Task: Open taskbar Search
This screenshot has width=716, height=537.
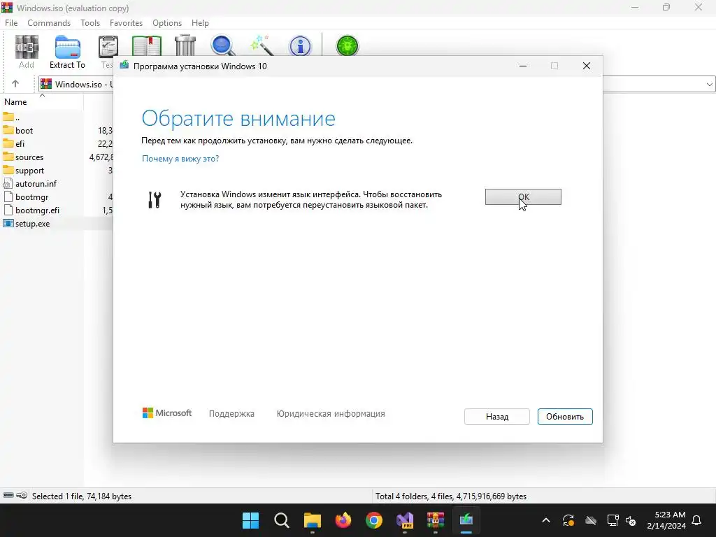Action: [x=281, y=520]
